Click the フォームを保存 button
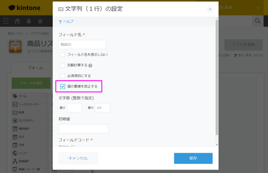The image size is (268, 173). [x=31, y=83]
